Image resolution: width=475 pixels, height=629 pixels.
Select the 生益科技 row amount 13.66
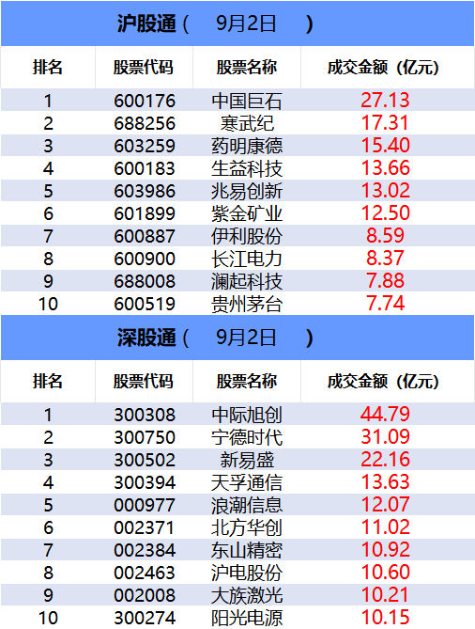coord(385,168)
